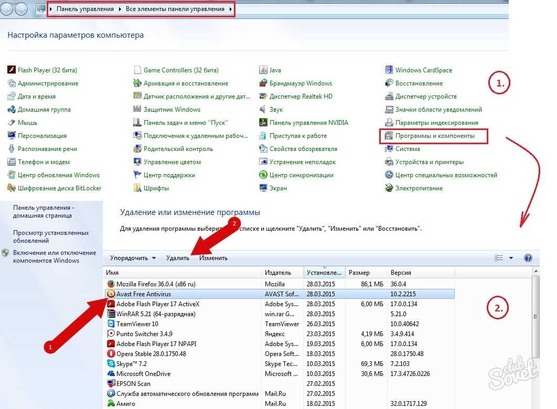Sort by the Версия column header

coord(421,273)
